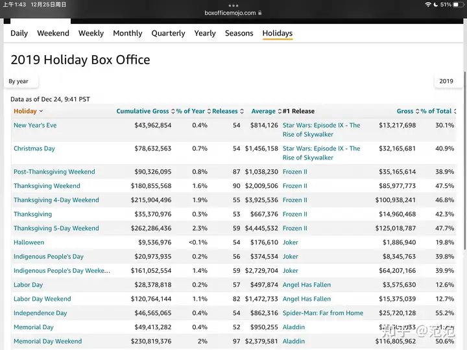
Task: Tap the moon Do Not Disturb icon
Action: 436,5
